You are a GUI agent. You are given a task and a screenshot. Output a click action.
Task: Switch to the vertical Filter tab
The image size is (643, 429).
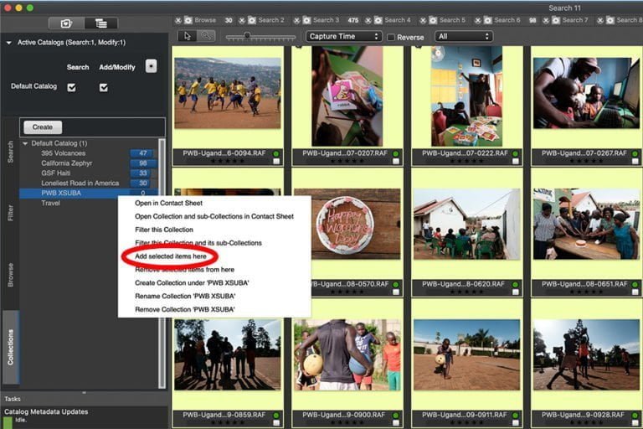(x=10, y=212)
